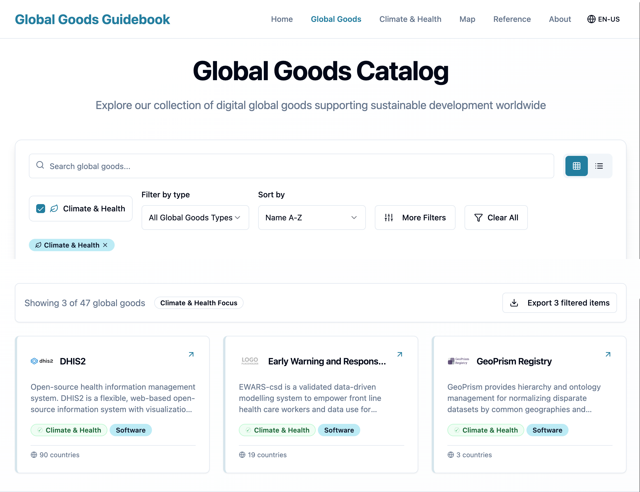Open the Map page from navigation
This screenshot has height=492, width=640.
tap(467, 19)
